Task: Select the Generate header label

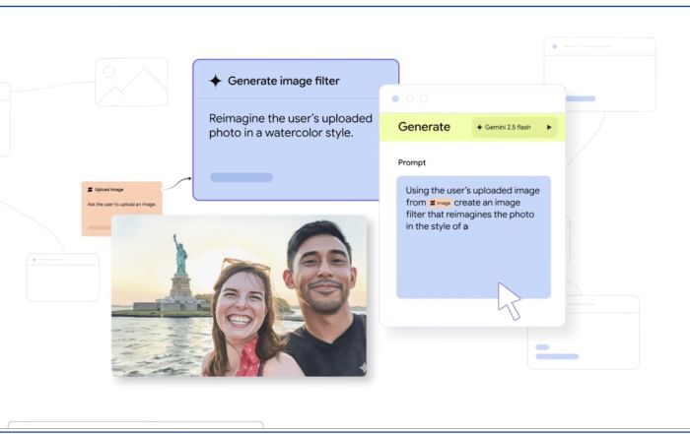Action: point(424,127)
